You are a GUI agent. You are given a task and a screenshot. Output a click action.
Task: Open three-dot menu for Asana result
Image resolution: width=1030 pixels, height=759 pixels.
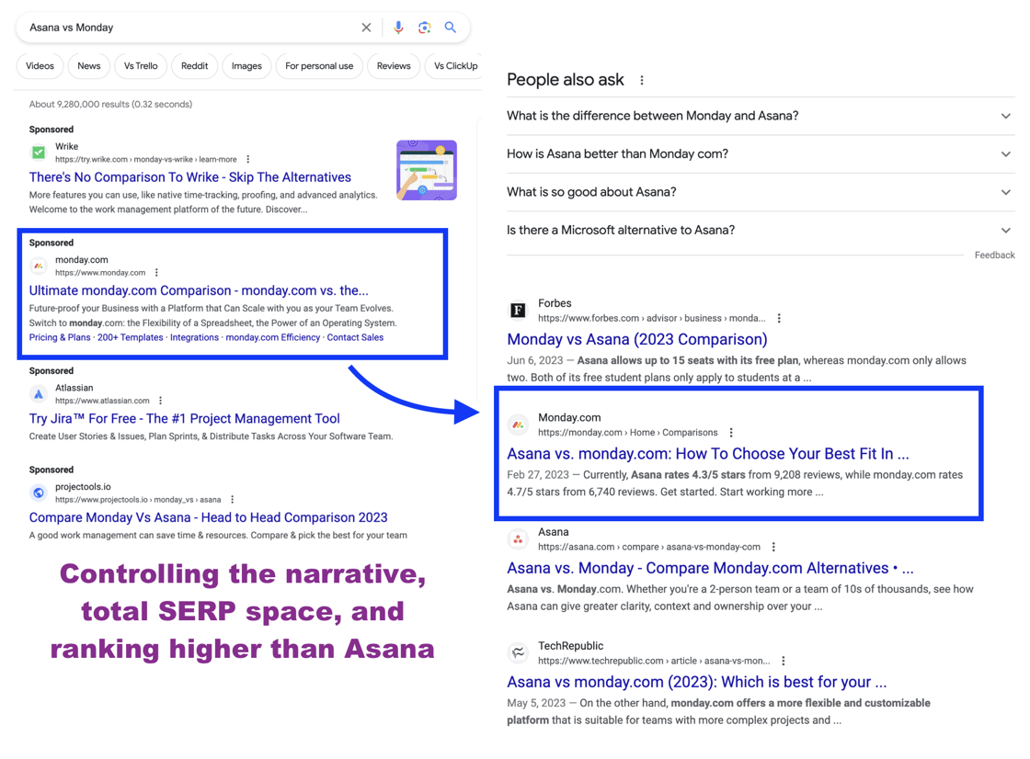point(773,547)
